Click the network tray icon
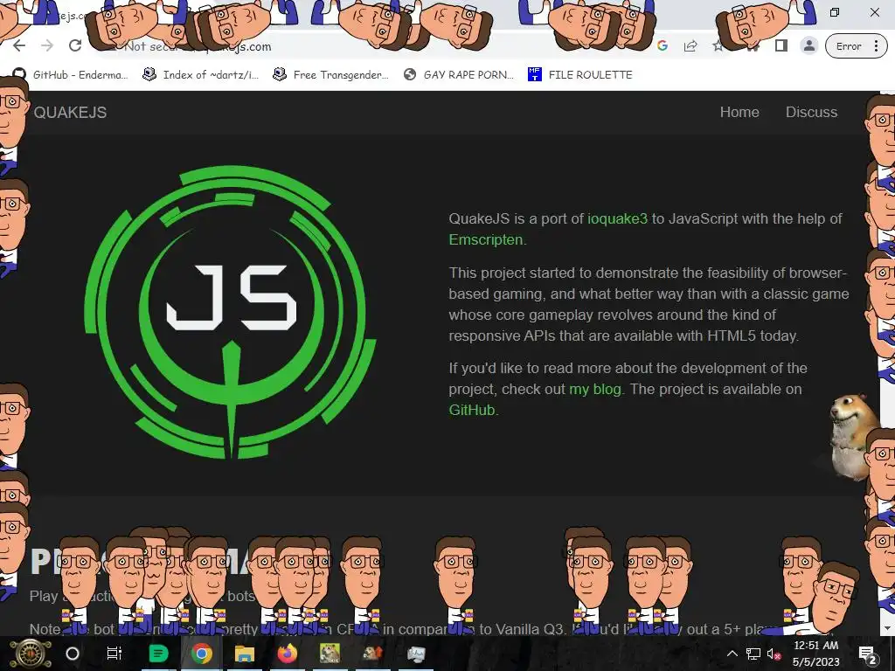 753,654
